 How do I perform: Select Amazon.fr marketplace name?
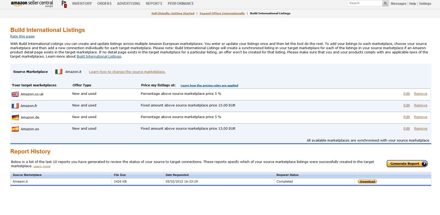pyautogui.click(x=29, y=106)
